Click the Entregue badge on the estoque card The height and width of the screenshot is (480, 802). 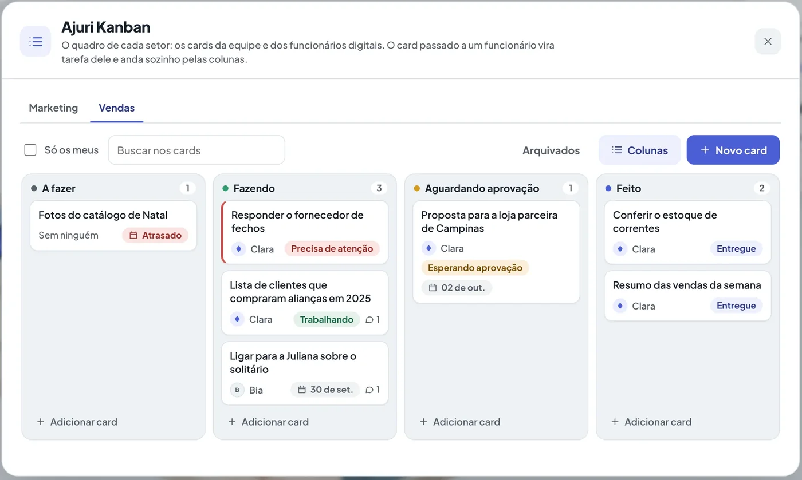(736, 248)
